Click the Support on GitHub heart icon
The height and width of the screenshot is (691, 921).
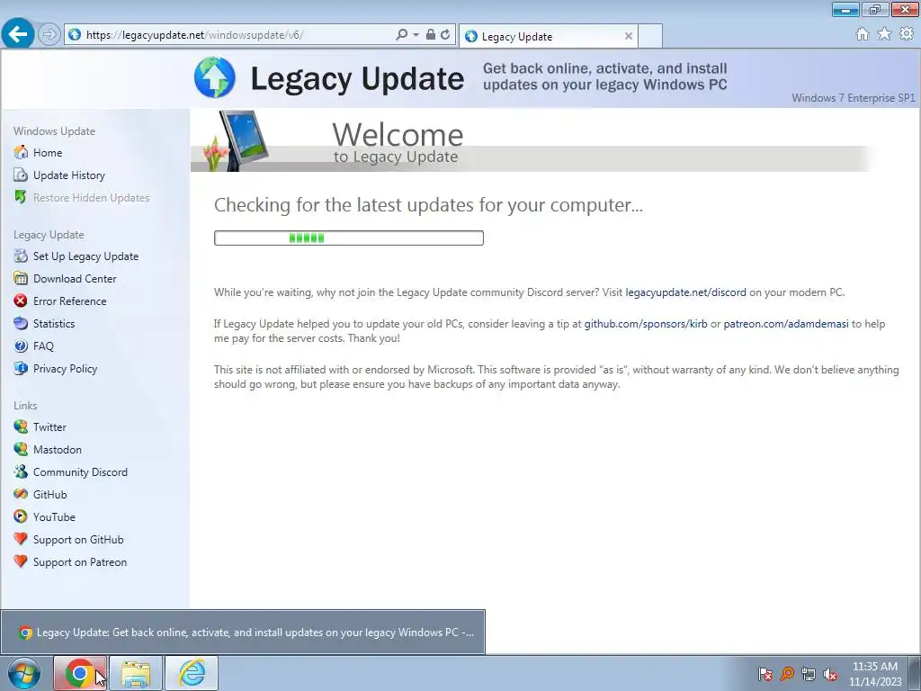coord(21,540)
